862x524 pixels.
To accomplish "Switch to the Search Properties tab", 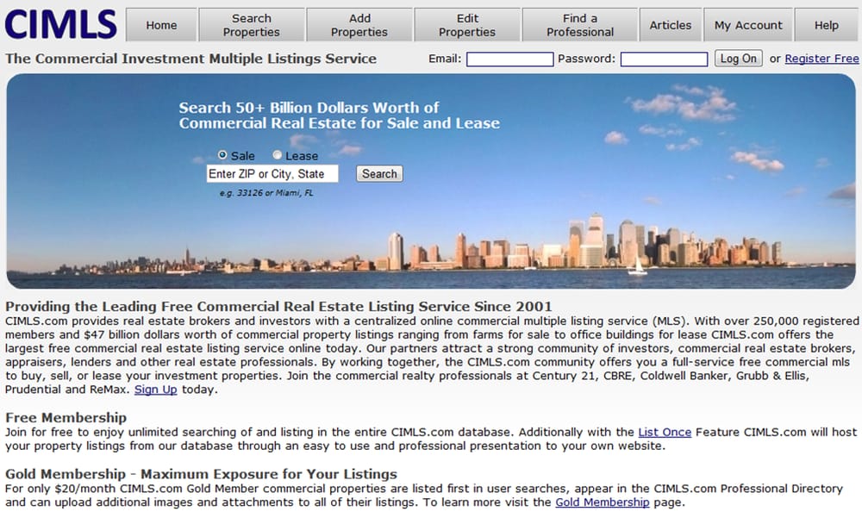I will point(251,25).
